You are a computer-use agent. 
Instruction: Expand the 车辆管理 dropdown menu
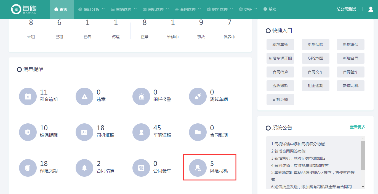click(x=124, y=9)
